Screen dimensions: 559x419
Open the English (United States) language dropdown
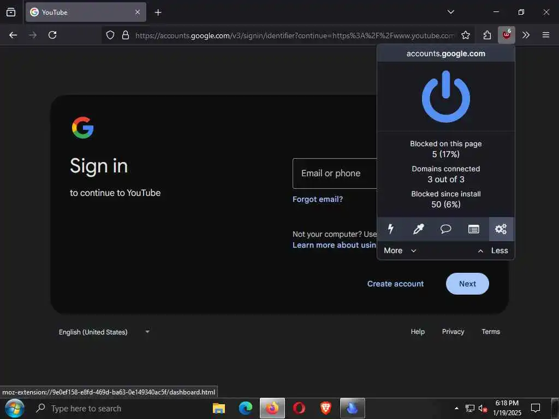pos(104,332)
